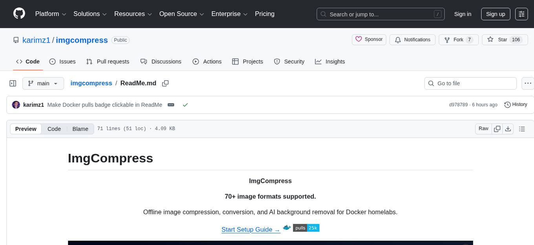
Task: Expand the full commit message
Action: click(x=171, y=104)
